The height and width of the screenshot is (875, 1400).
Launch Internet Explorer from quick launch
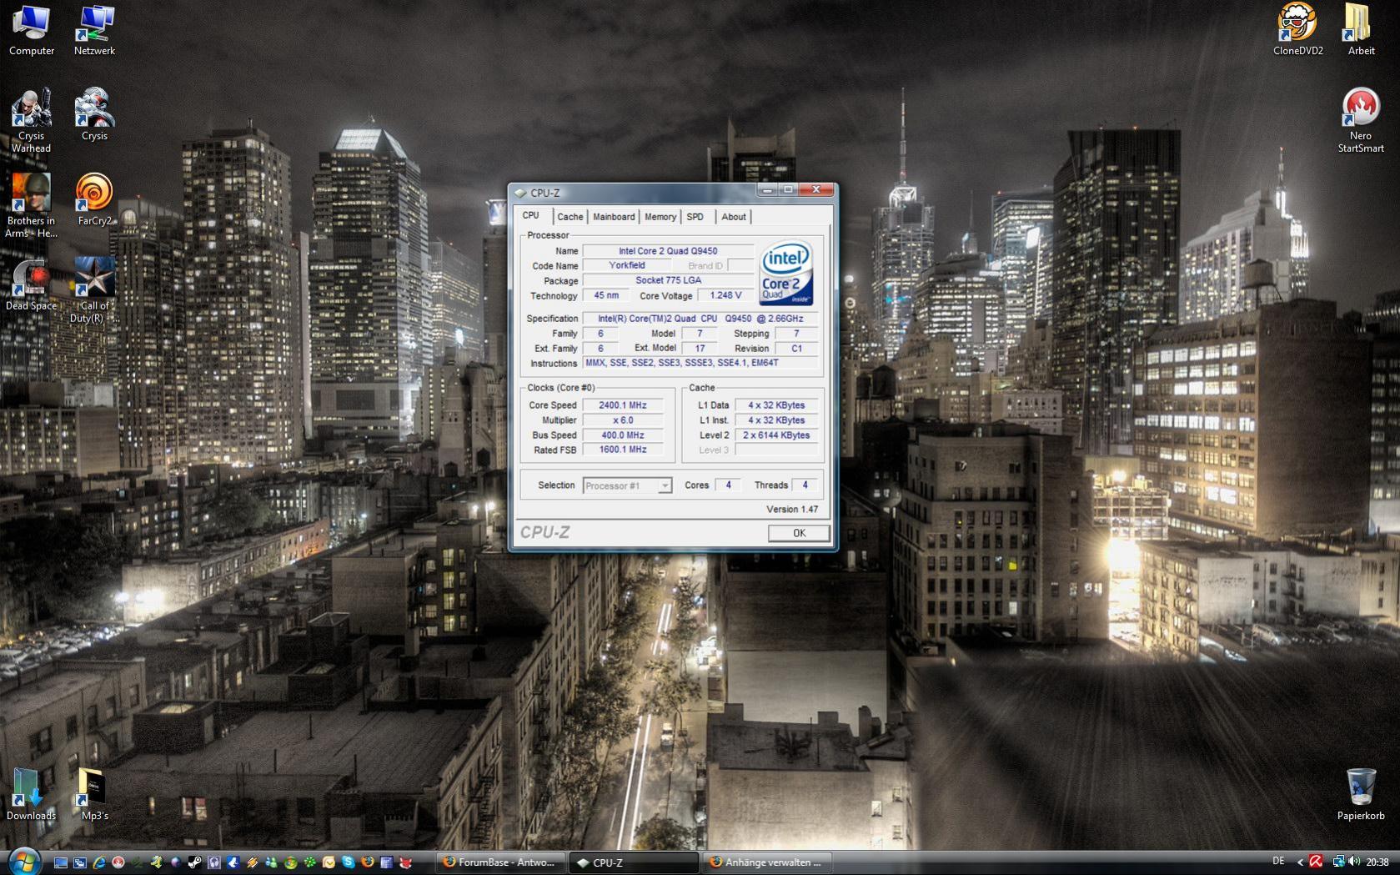point(99,862)
